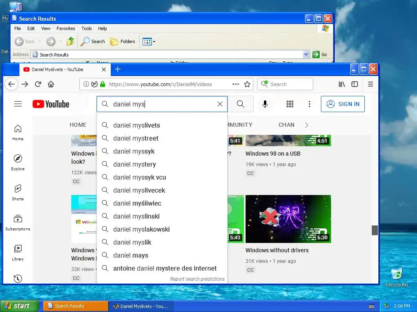Go to Firefox home page icon
The height and width of the screenshot is (312, 417).
pyautogui.click(x=51, y=84)
